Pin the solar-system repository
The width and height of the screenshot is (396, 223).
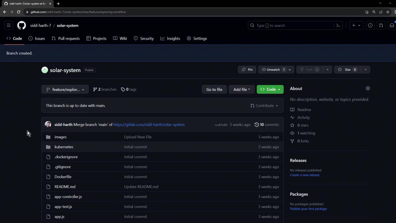tap(247, 70)
